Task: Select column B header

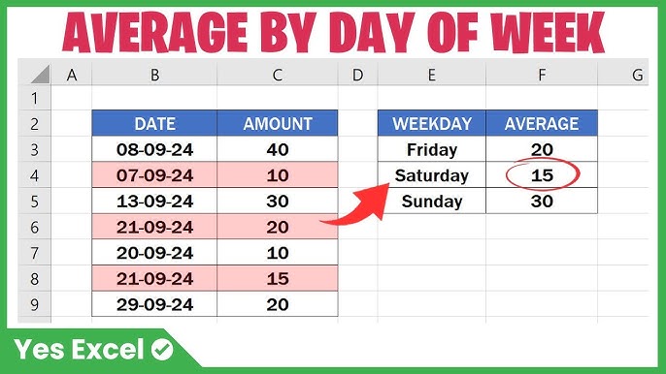Action: [x=154, y=75]
